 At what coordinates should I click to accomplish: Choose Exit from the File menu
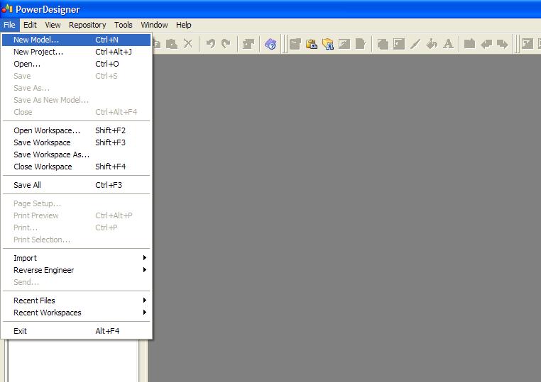(x=76, y=331)
